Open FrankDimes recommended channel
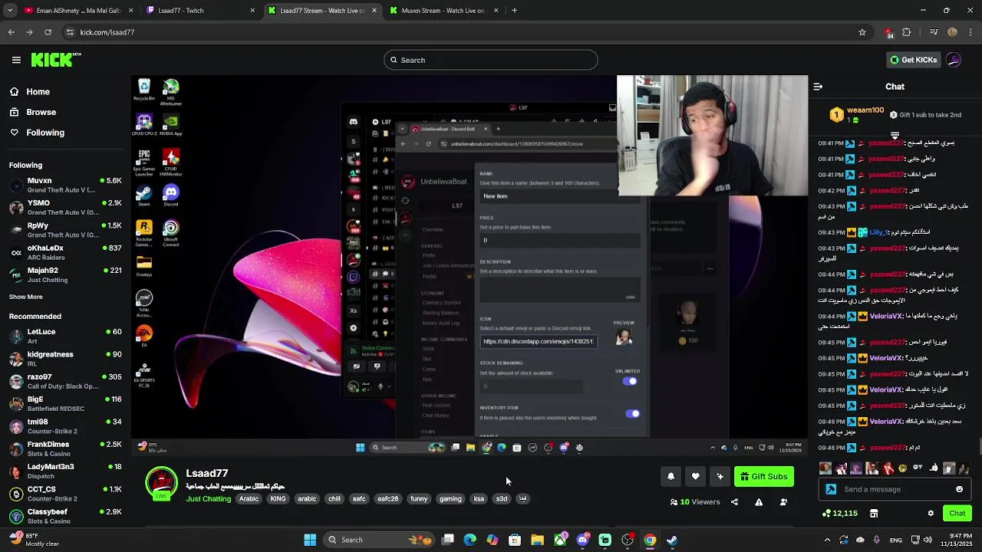 [x=65, y=449]
